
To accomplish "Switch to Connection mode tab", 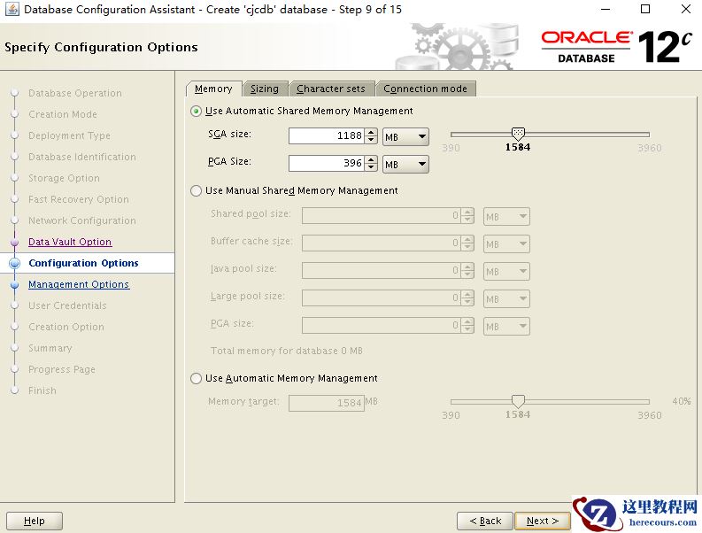I will click(x=425, y=89).
